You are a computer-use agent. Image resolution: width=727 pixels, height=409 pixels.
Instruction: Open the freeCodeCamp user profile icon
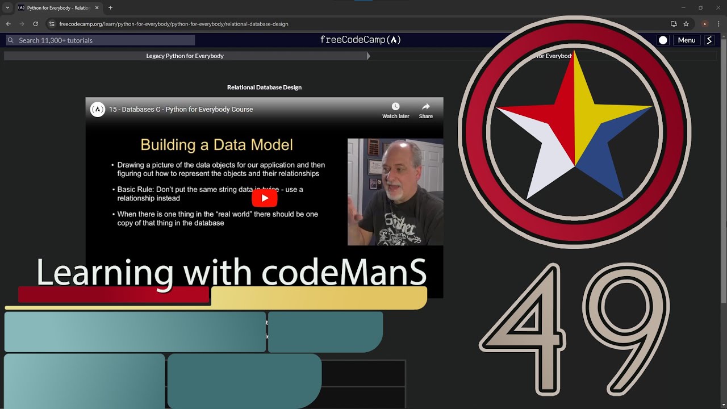click(x=709, y=40)
